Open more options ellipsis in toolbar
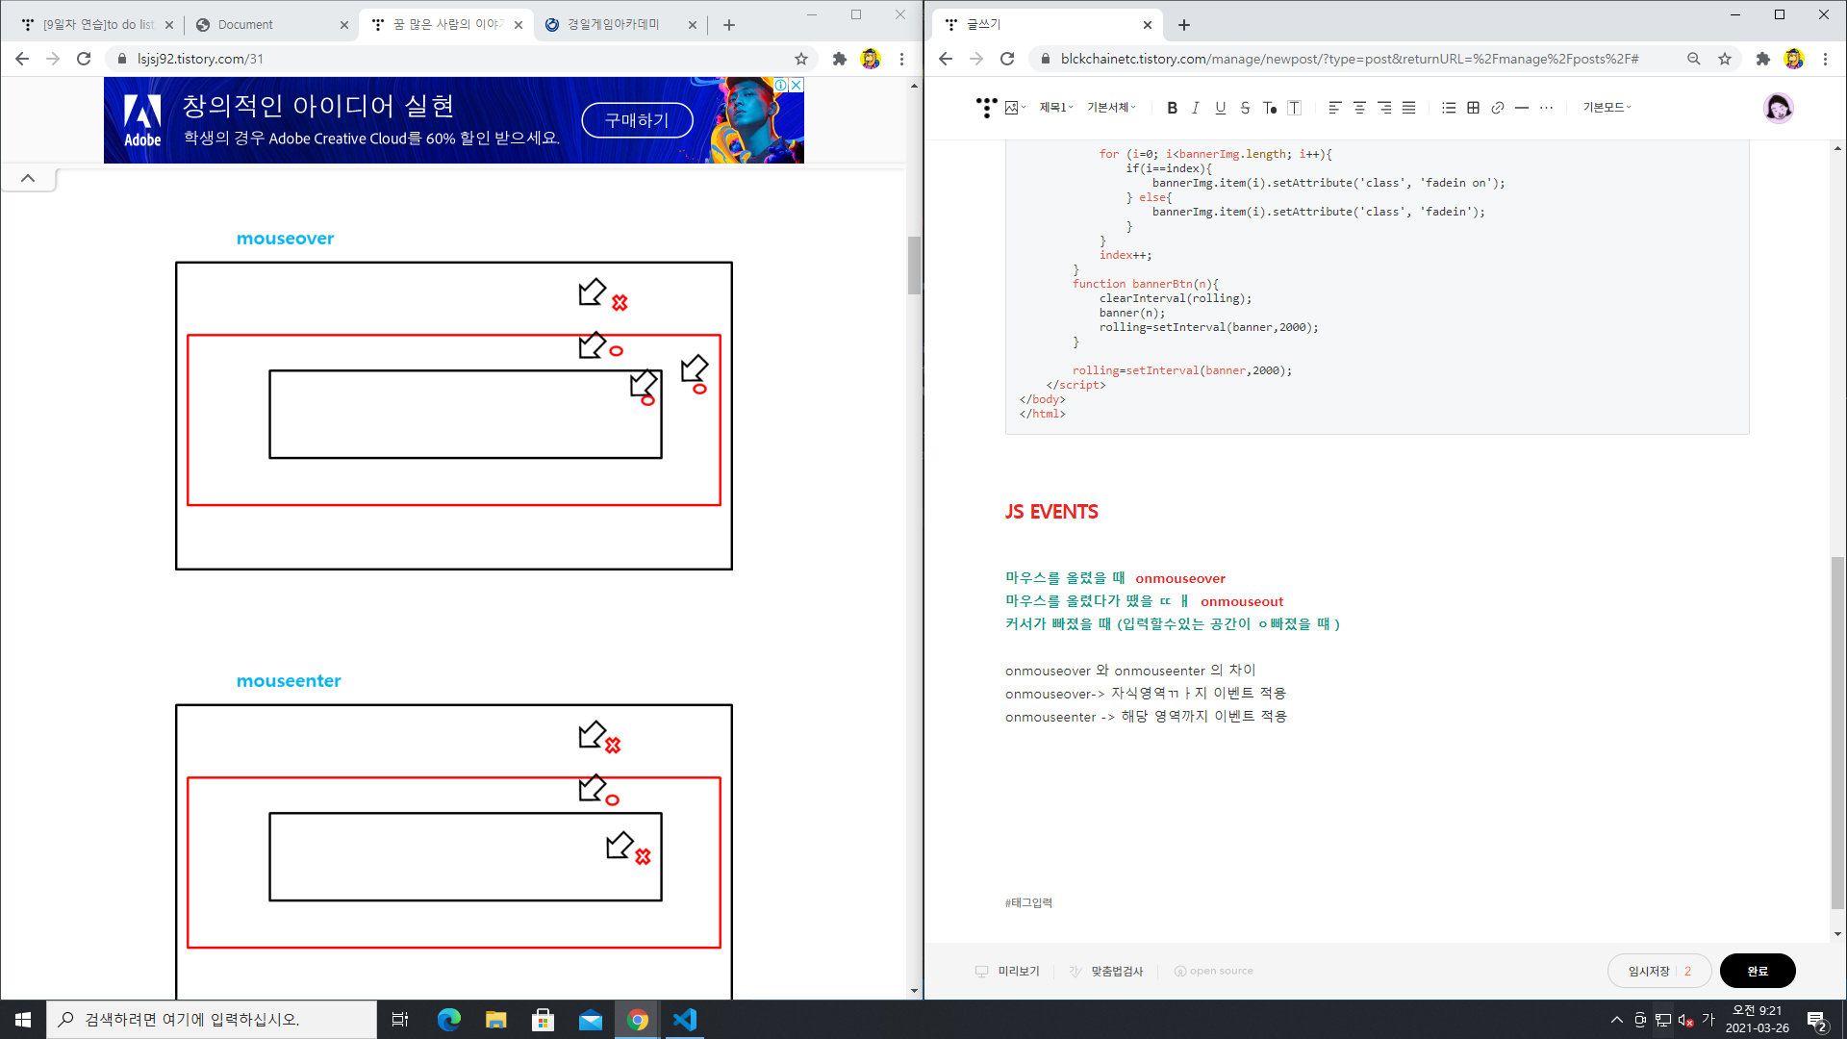This screenshot has height=1039, width=1847. click(x=1546, y=108)
